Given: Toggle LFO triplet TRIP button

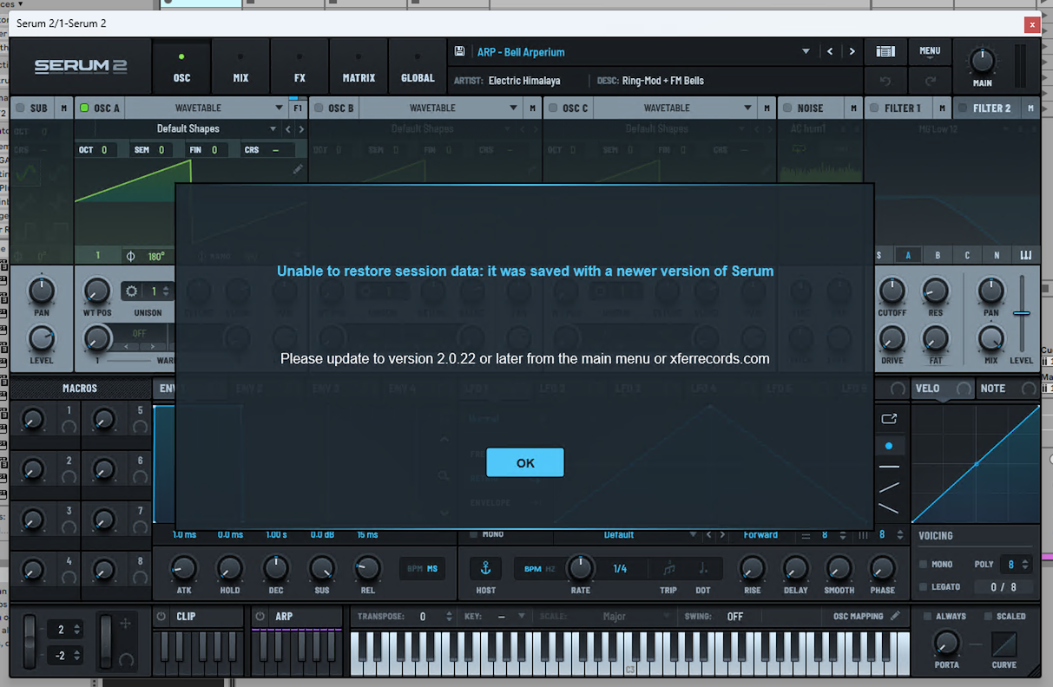Looking at the screenshot, I should click(x=668, y=569).
